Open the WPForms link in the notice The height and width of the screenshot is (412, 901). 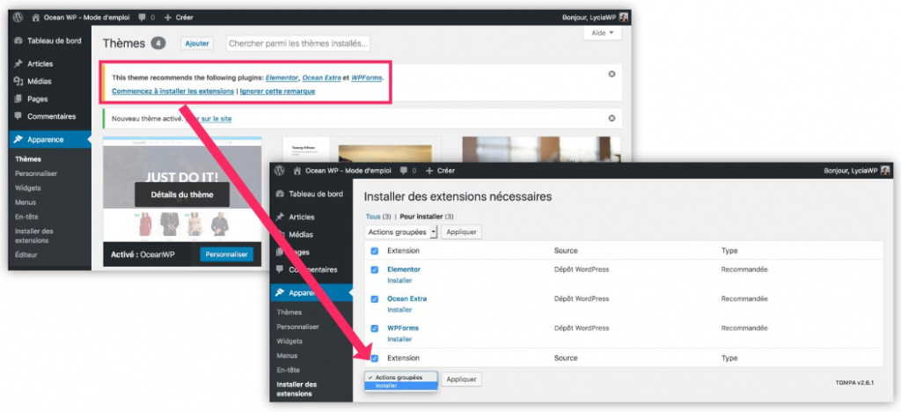(367, 77)
